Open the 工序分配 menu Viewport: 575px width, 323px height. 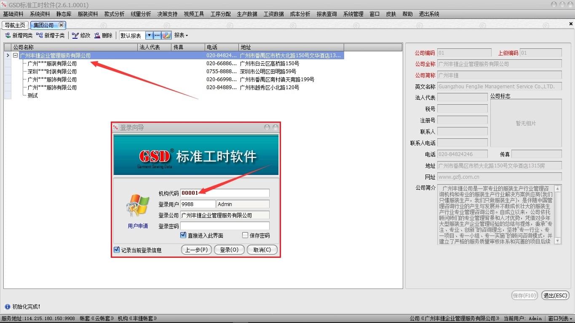point(220,14)
